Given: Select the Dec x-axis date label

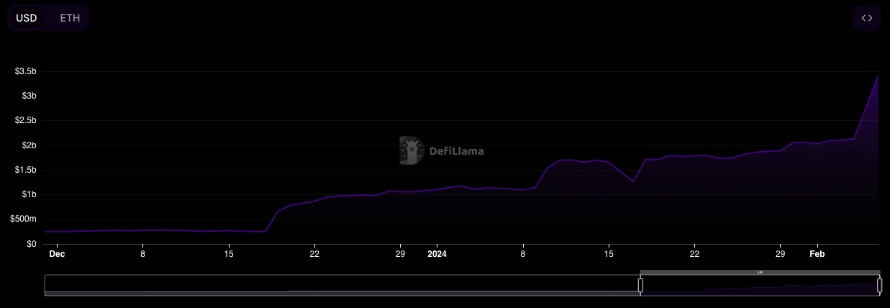Looking at the screenshot, I should coord(57,254).
